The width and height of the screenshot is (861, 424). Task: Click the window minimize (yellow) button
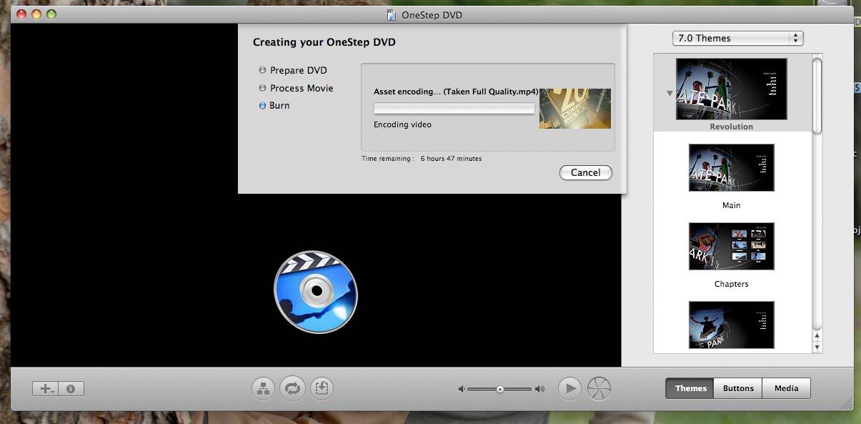pyautogui.click(x=36, y=14)
